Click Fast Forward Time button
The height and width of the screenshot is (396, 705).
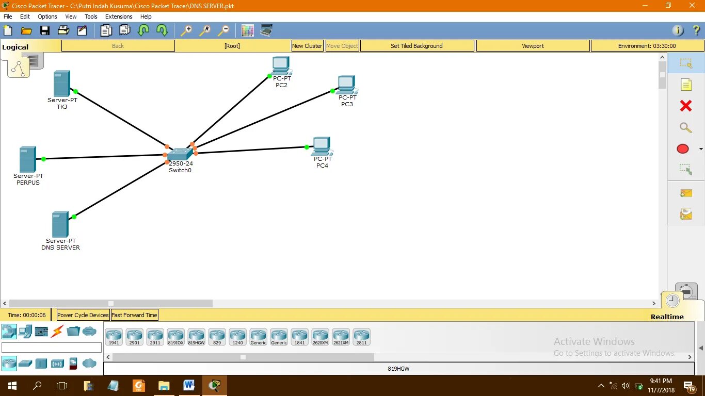click(134, 315)
